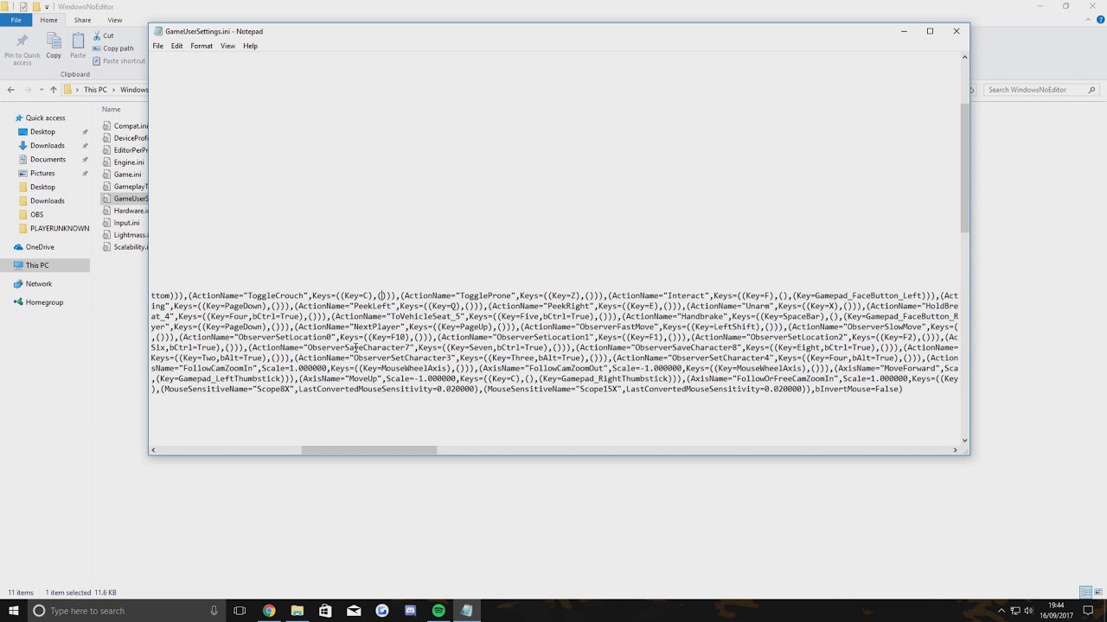The height and width of the screenshot is (622, 1107).
Task: Open Homegroup in navigation pane
Action: (44, 302)
